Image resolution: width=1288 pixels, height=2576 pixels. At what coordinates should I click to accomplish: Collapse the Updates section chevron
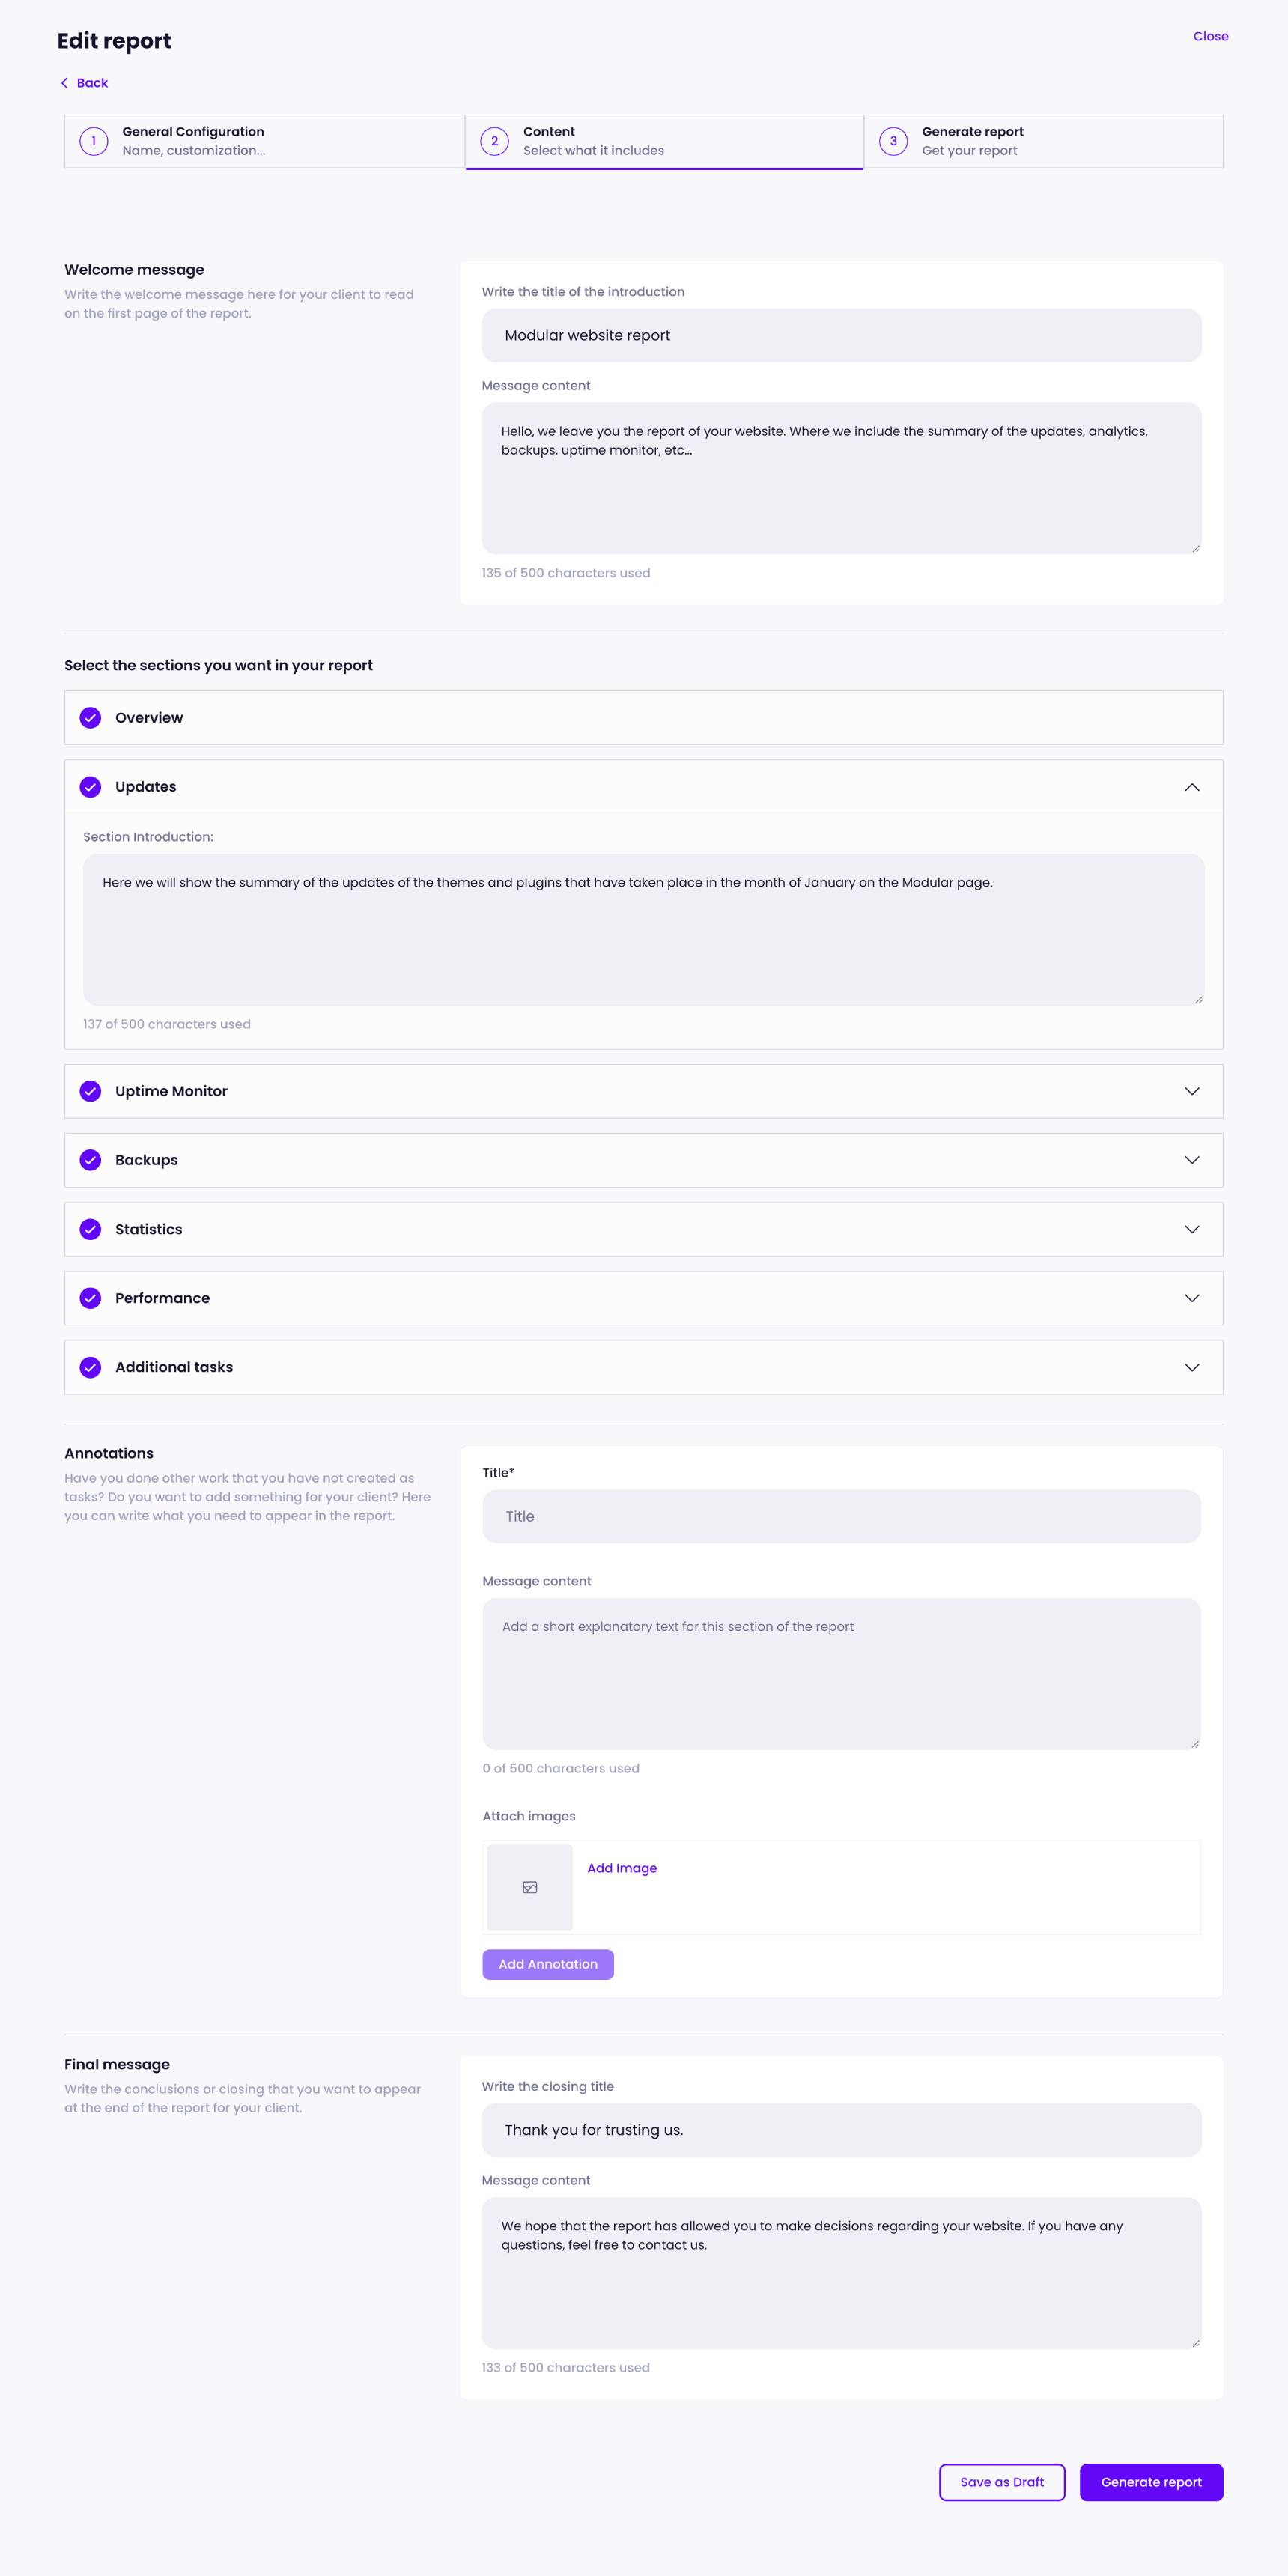click(x=1191, y=787)
